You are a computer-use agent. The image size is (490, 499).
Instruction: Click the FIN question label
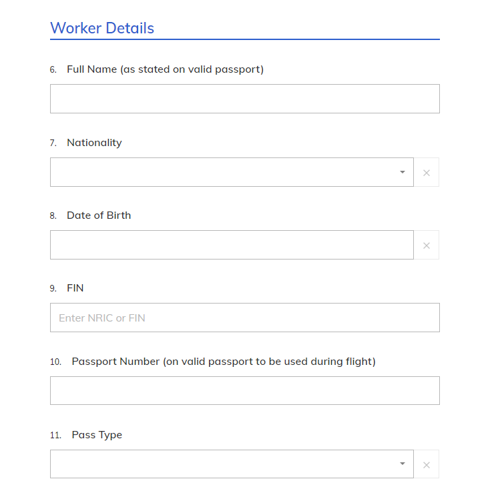point(75,288)
